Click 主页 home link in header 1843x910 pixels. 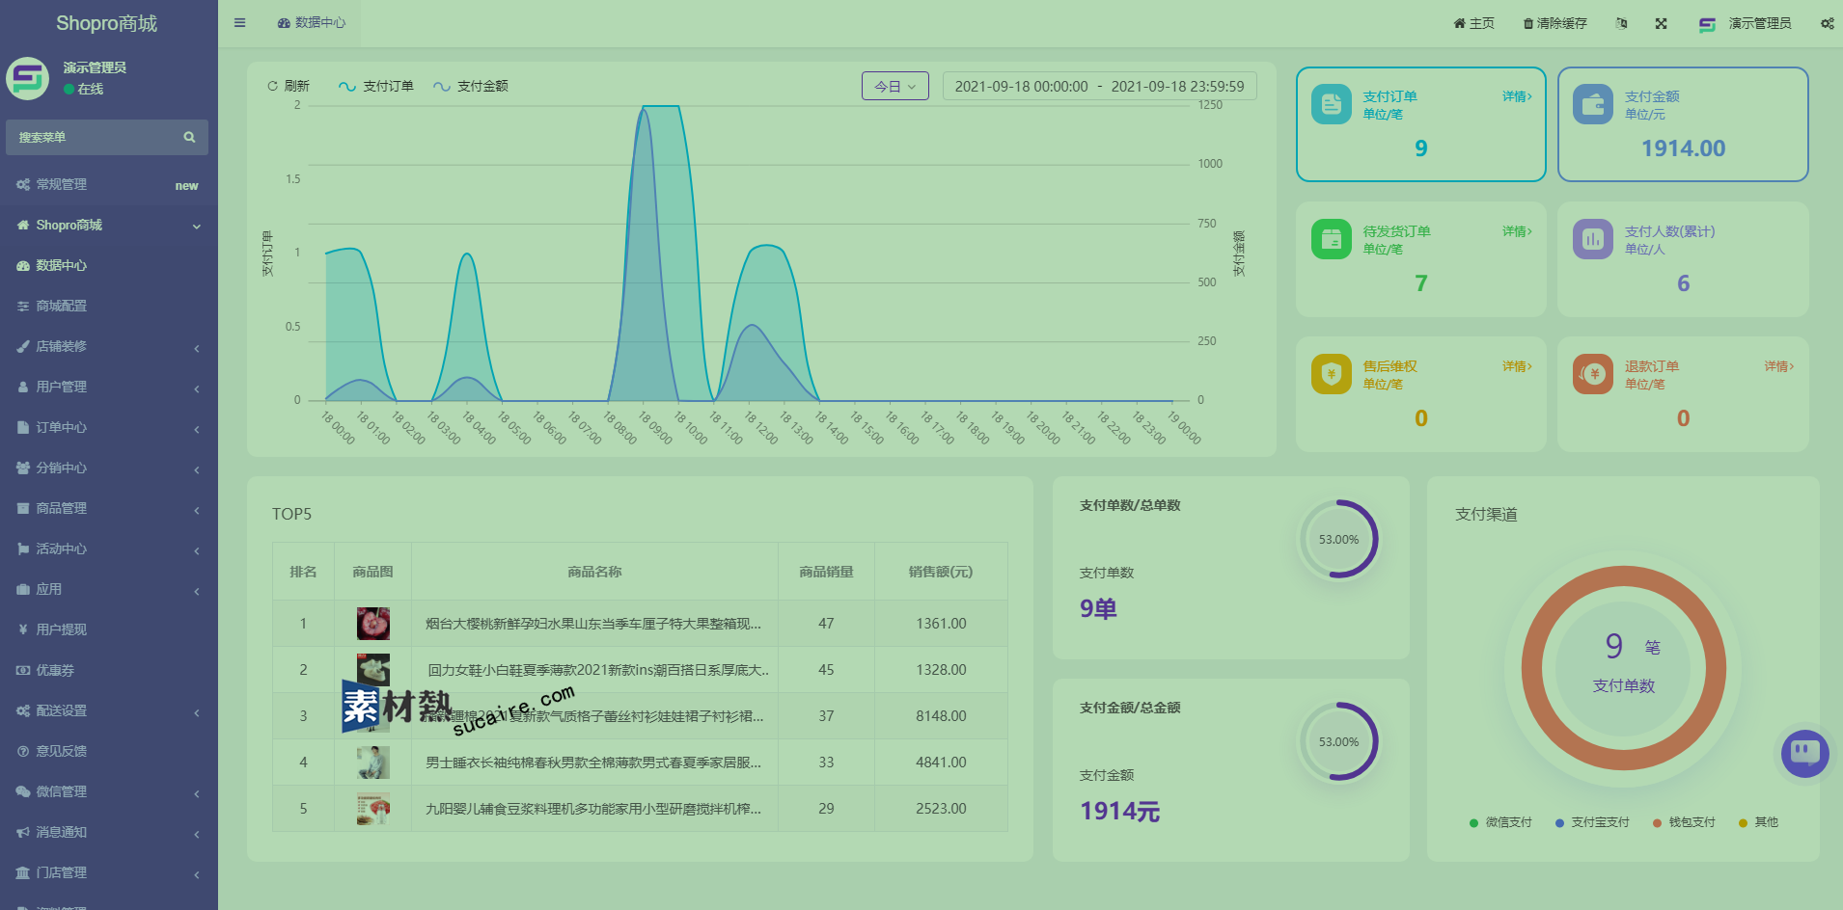tap(1473, 23)
